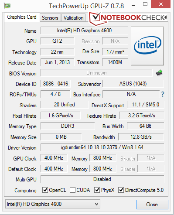Toggle the DirectCompute 5.0 checkbox
Screen dimensions: 174x215
pos(121,190)
